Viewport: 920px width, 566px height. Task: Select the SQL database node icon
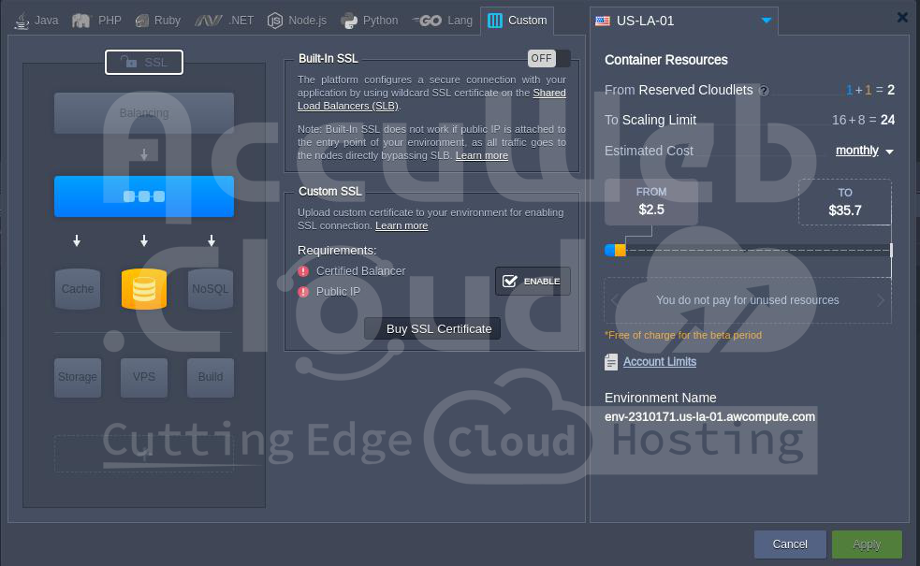point(144,289)
